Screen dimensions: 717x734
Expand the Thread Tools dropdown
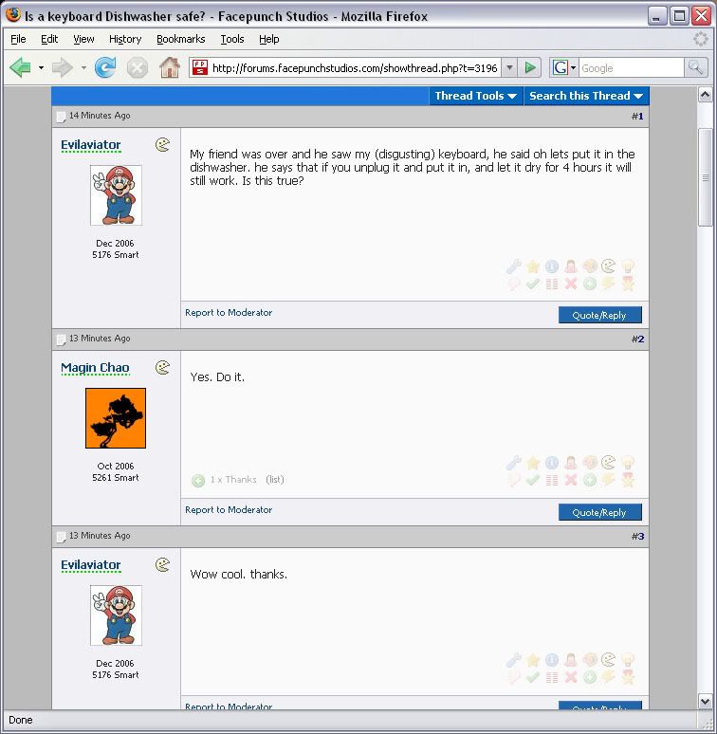(x=476, y=96)
